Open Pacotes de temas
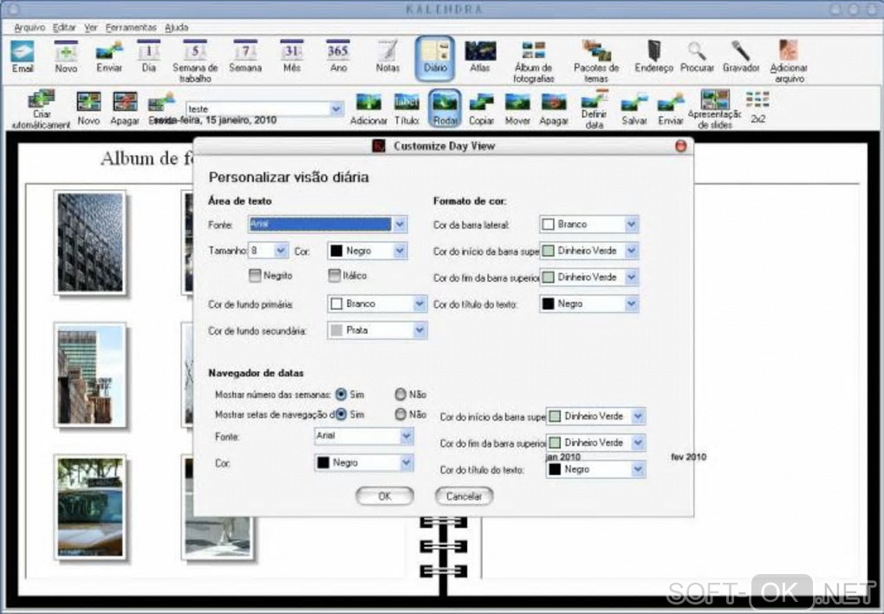Viewport: 884px width, 614px height. [x=596, y=61]
